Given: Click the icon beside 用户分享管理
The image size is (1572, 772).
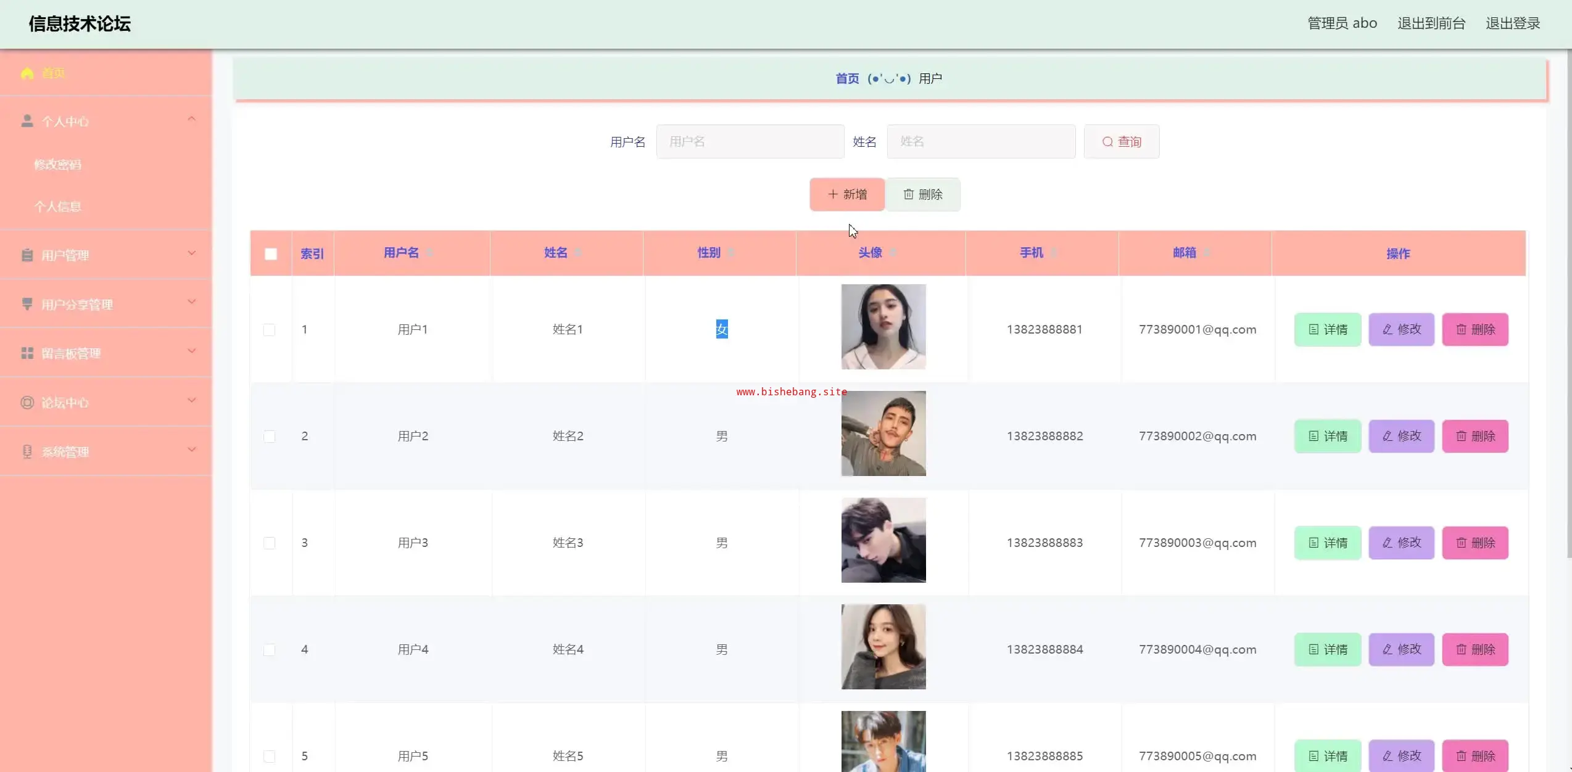Looking at the screenshot, I should 27,304.
